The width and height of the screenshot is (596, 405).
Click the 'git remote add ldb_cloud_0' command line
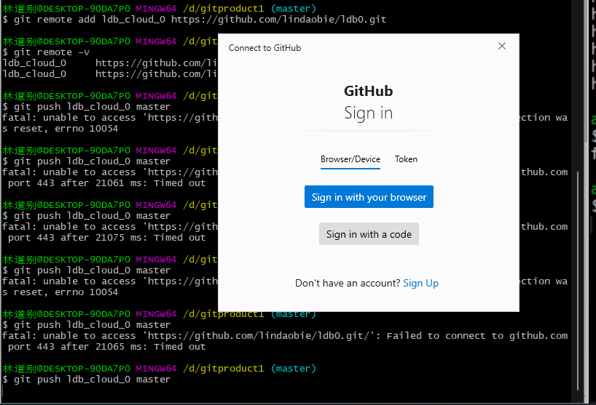pyautogui.click(x=195, y=20)
